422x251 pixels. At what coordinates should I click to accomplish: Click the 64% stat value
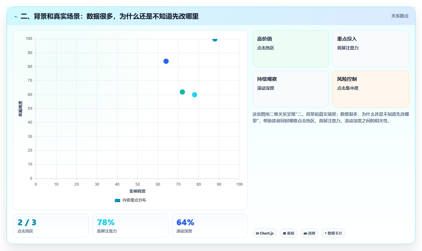[185, 223]
